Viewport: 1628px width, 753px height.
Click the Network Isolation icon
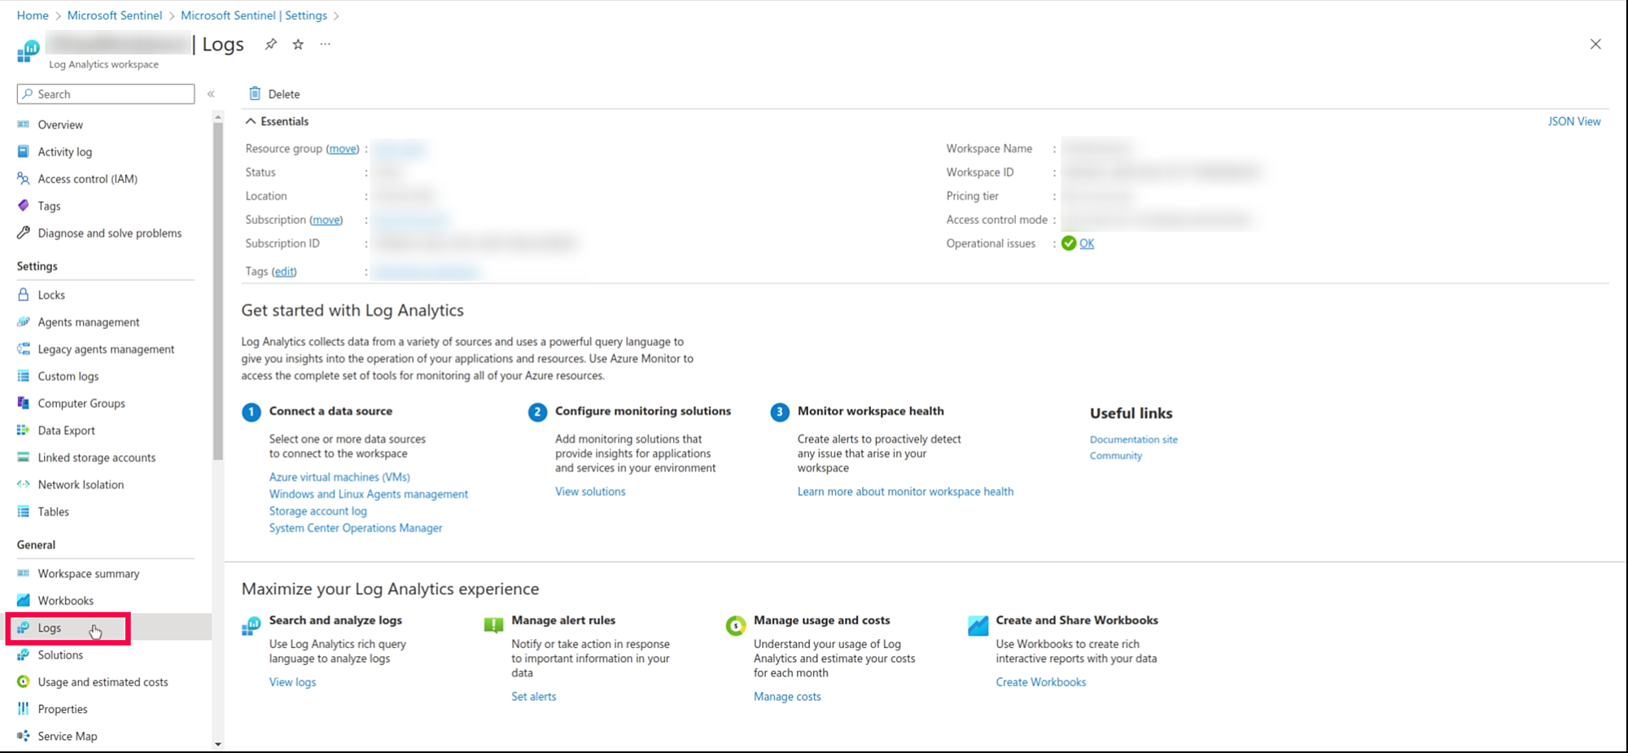24,484
